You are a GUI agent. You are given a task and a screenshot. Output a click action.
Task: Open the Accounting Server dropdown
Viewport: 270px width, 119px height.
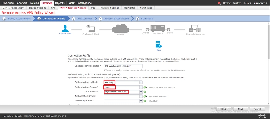141,101
